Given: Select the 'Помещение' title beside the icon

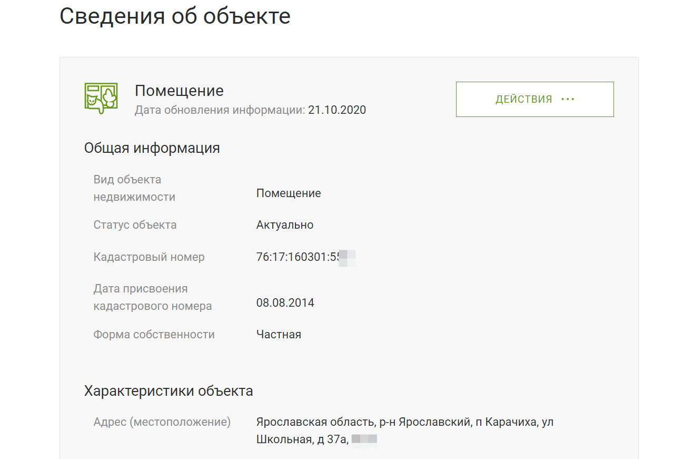Looking at the screenshot, I should pos(179,91).
